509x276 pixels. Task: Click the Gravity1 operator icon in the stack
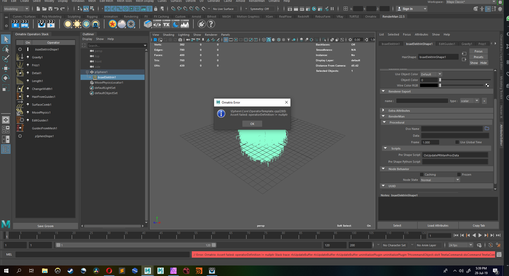[20, 57]
